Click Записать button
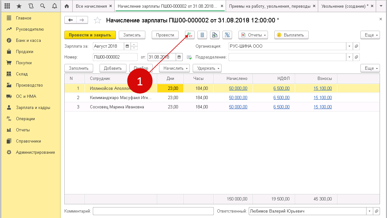Image resolution: width=387 pixels, height=218 pixels. coord(132,35)
